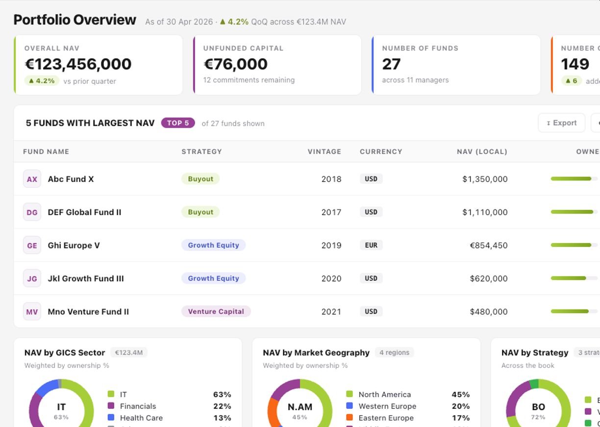
Task: Click the orange Eastern Europe legend swatch
Action: (350, 418)
